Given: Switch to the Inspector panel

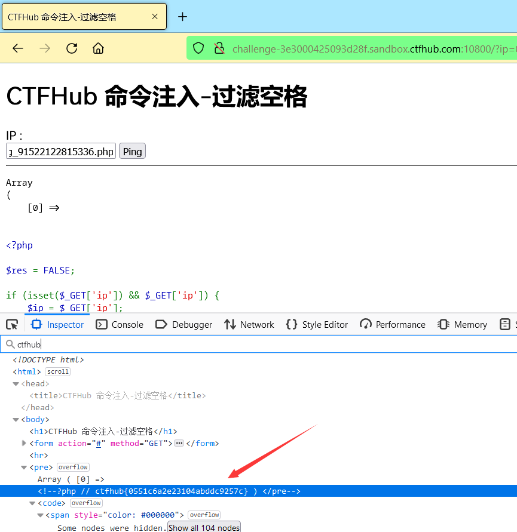Looking at the screenshot, I should pos(57,325).
